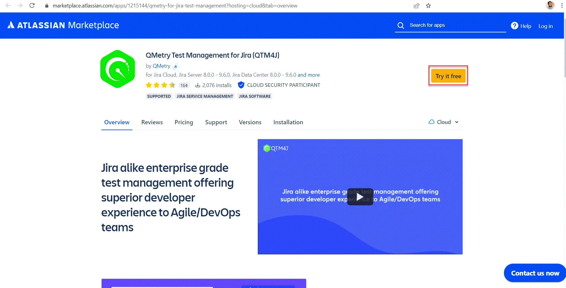Click the padlock site info icon

point(47,6)
